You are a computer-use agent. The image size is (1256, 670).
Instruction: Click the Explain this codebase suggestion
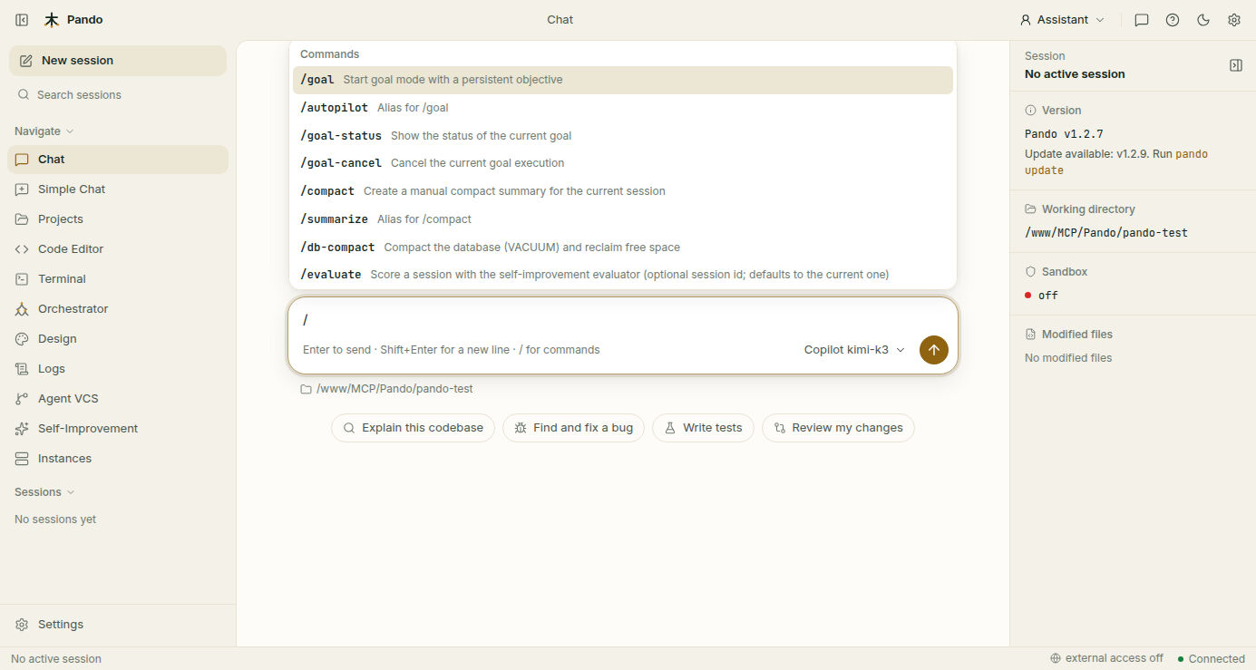click(x=413, y=428)
